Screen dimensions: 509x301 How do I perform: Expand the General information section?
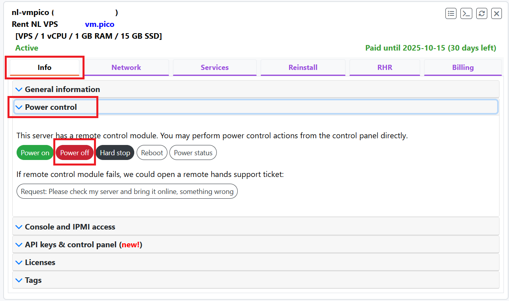coord(62,89)
